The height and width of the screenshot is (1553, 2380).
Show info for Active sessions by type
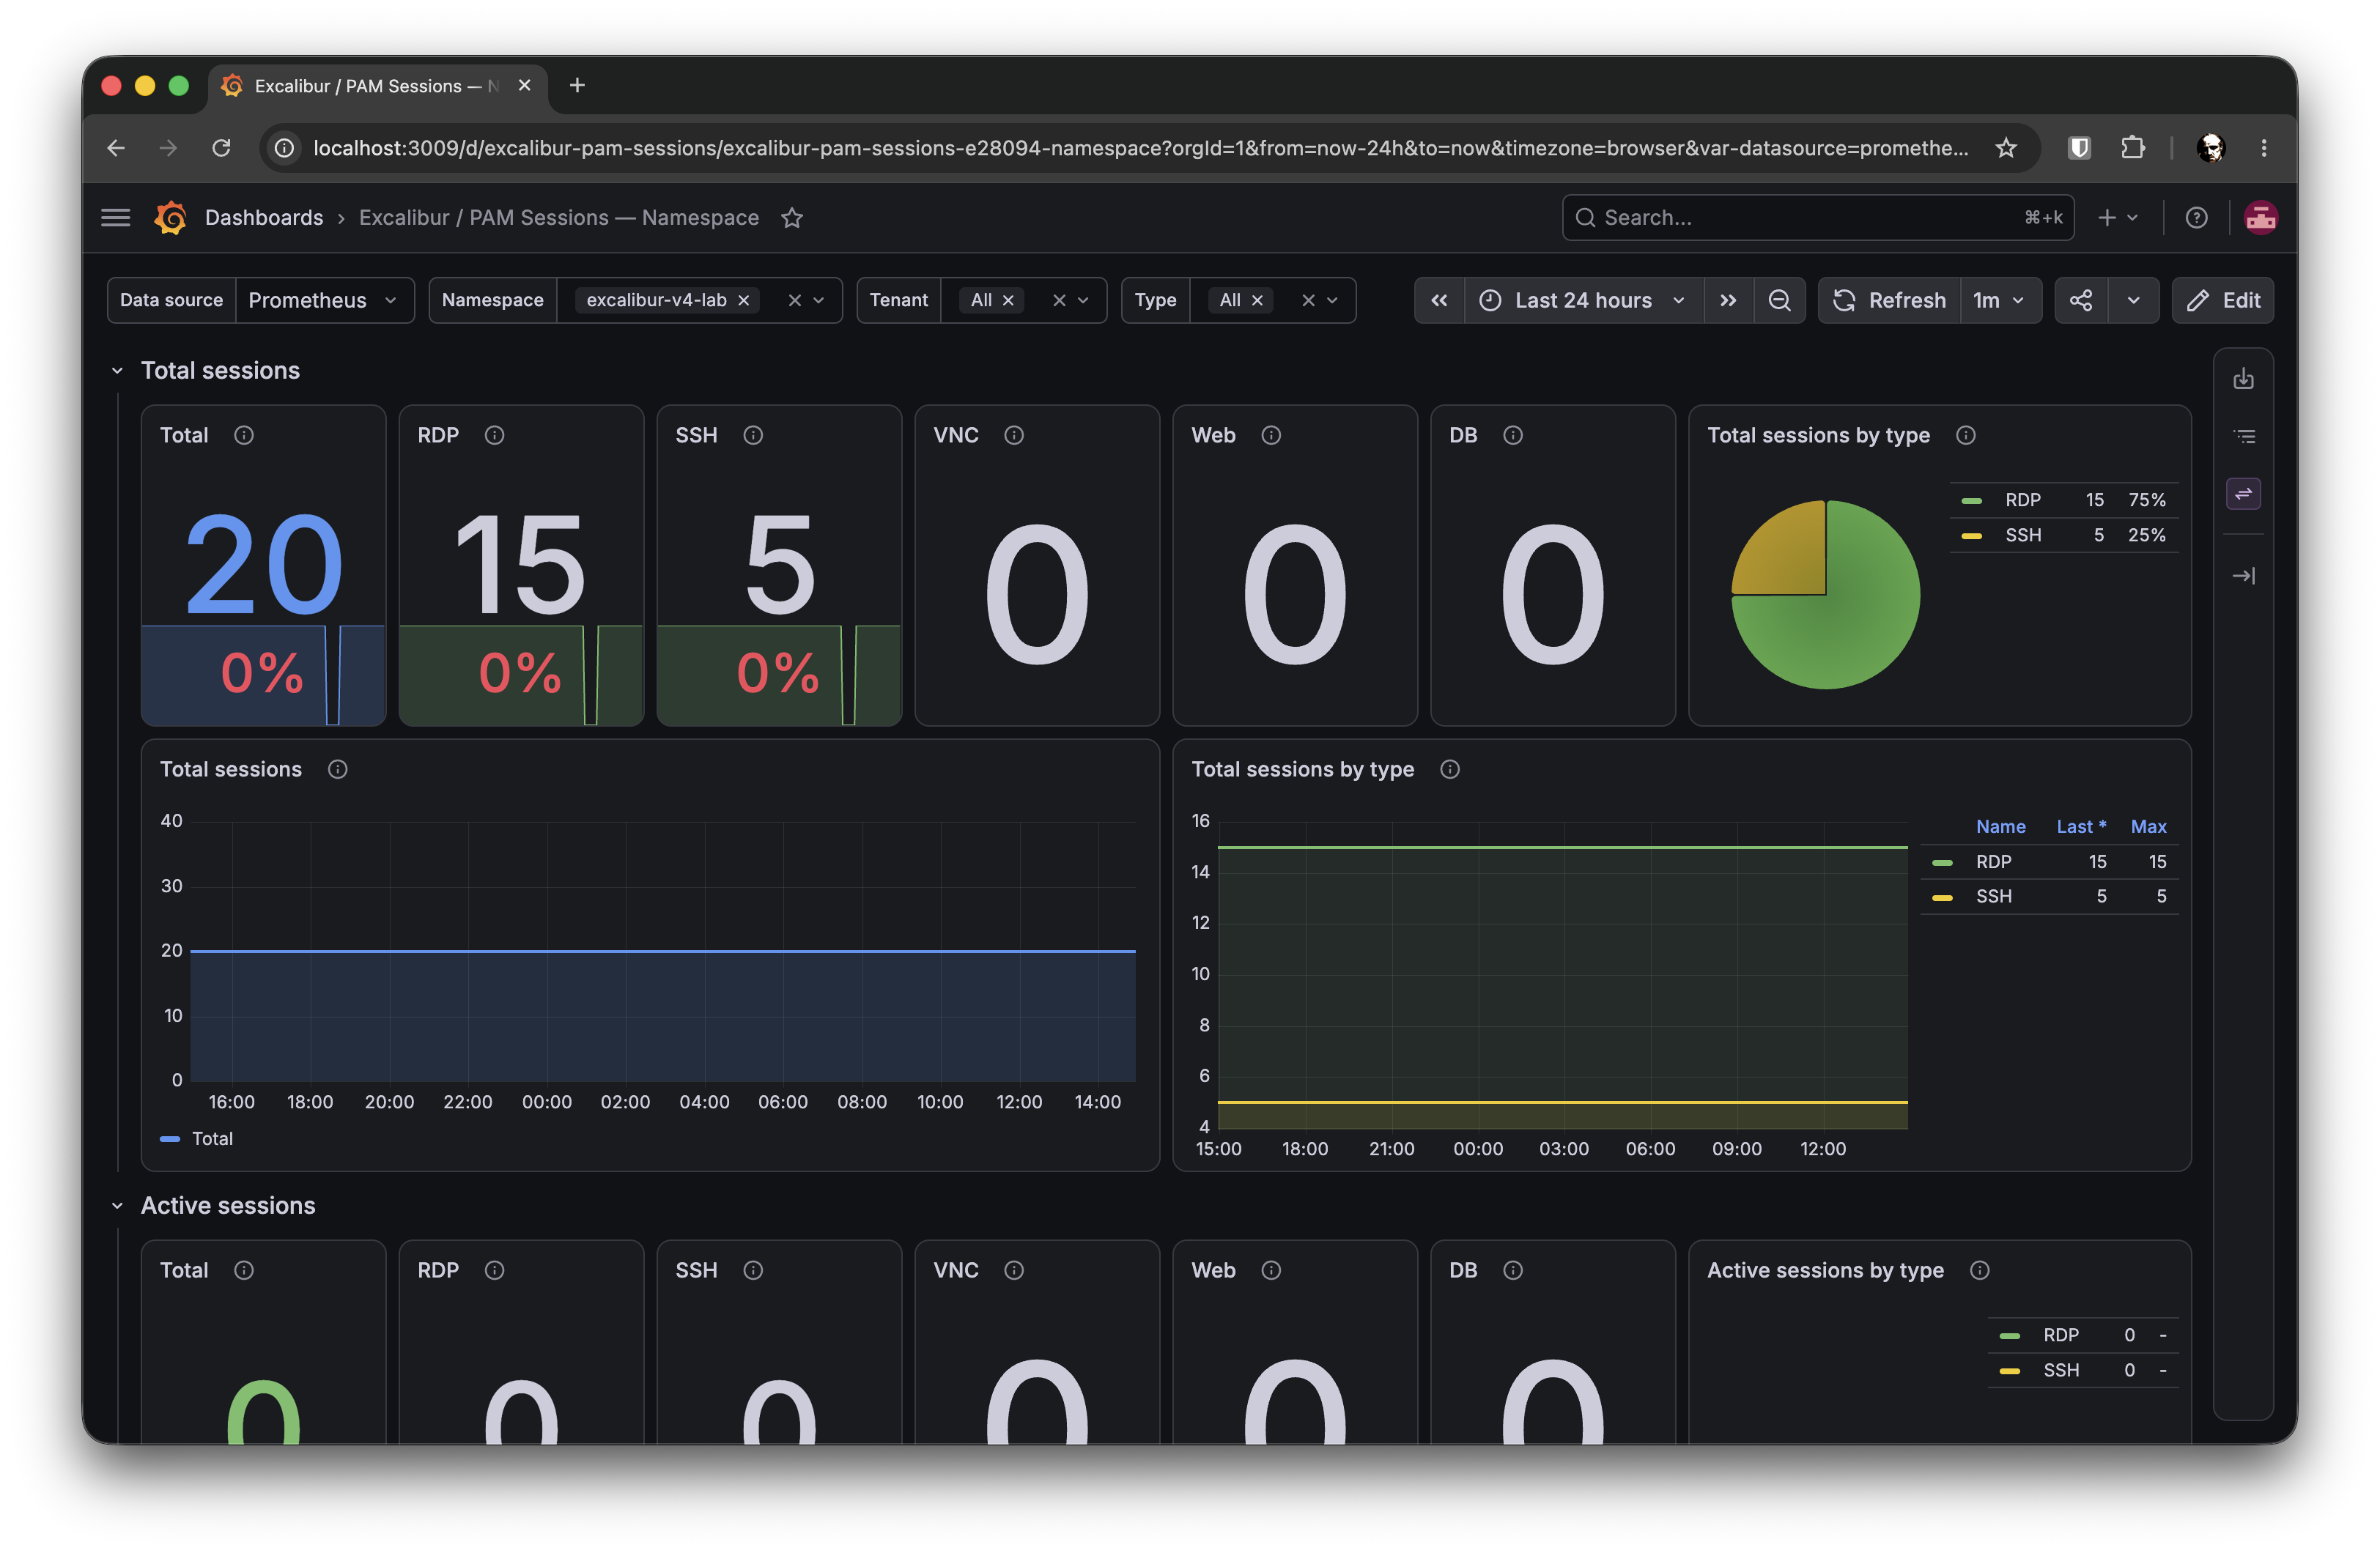(1980, 1270)
